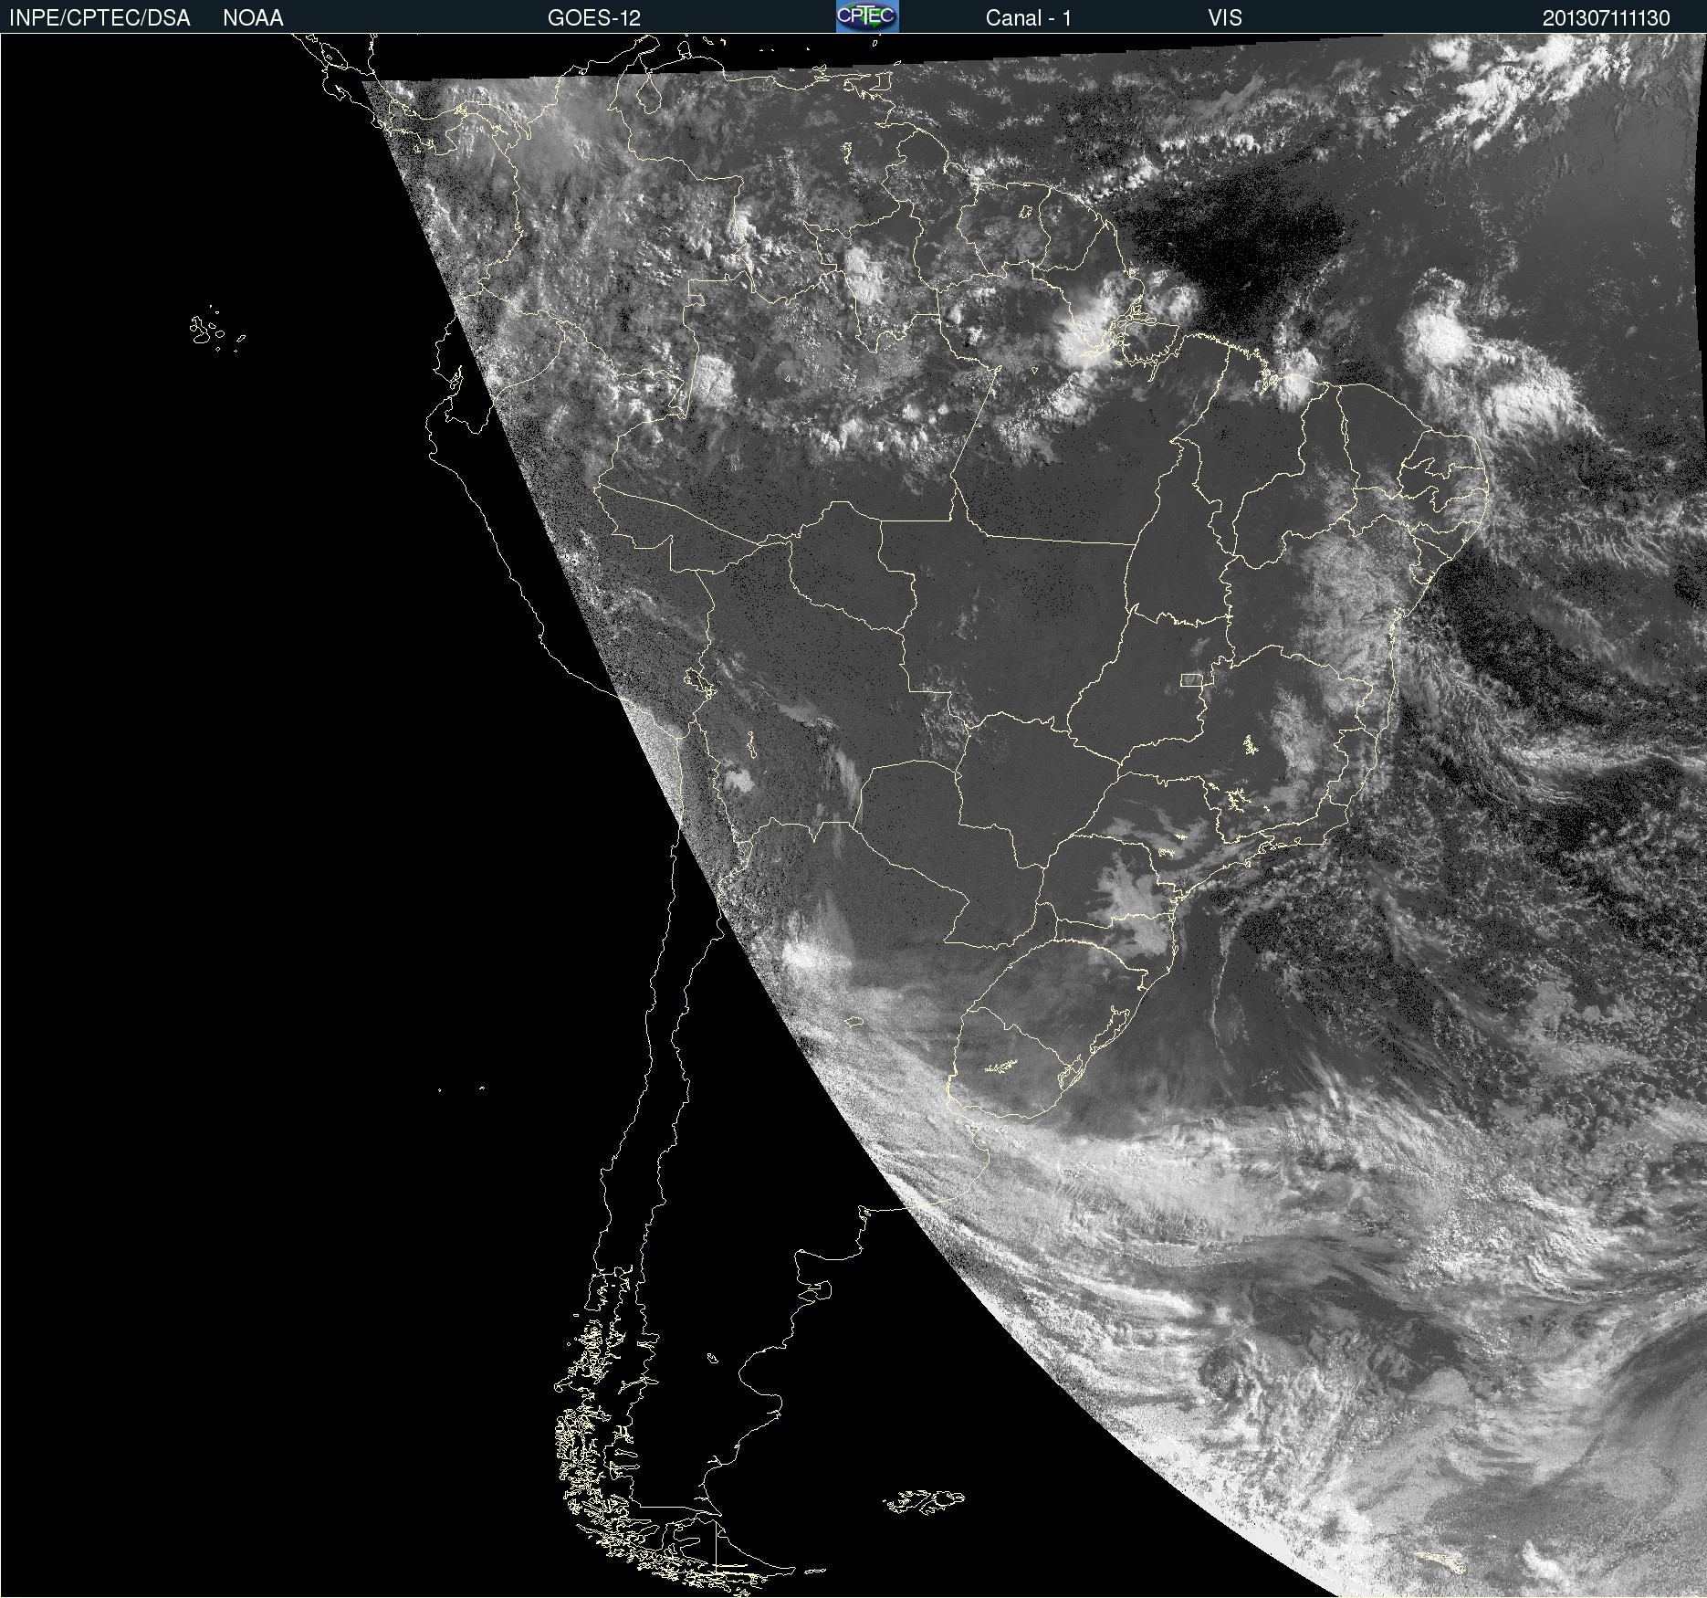This screenshot has width=1707, height=1598.
Task: Click the VIS channel label
Action: 1225,18
